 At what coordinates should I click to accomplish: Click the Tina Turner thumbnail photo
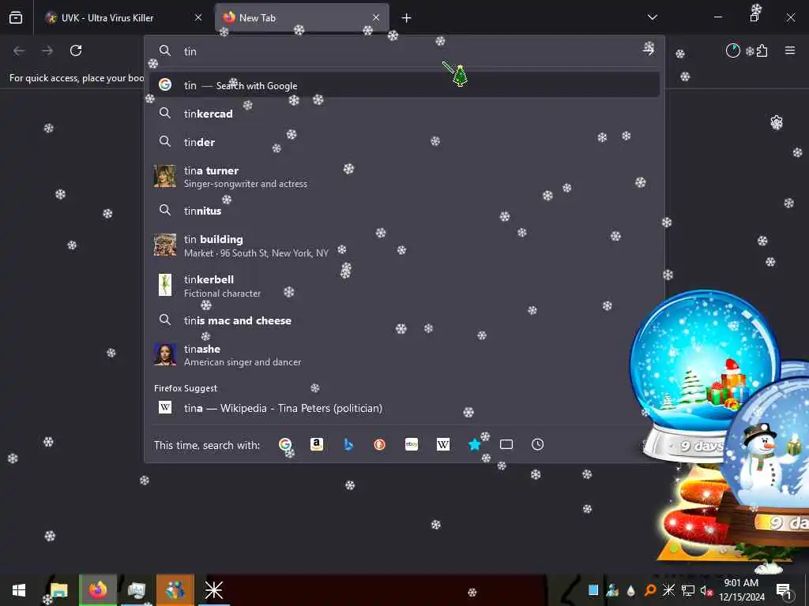click(165, 177)
